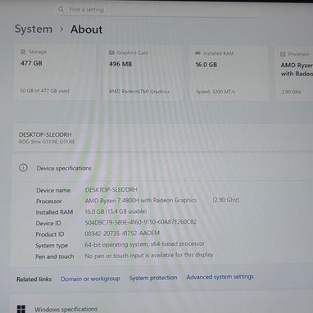
Task: Click the (2.90 GHz) processor speed text
Action: [226, 200]
